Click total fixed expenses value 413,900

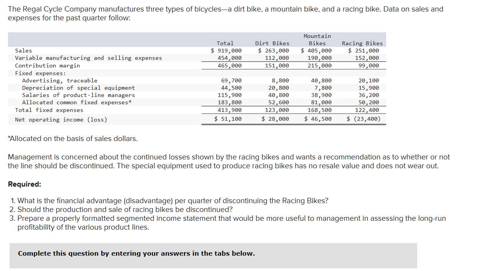pyautogui.click(x=230, y=110)
